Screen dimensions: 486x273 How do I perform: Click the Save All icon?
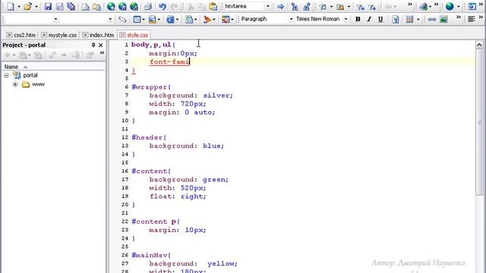pyautogui.click(x=71, y=6)
